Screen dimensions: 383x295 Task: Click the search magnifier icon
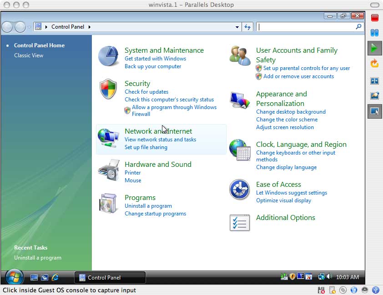pos(358,26)
